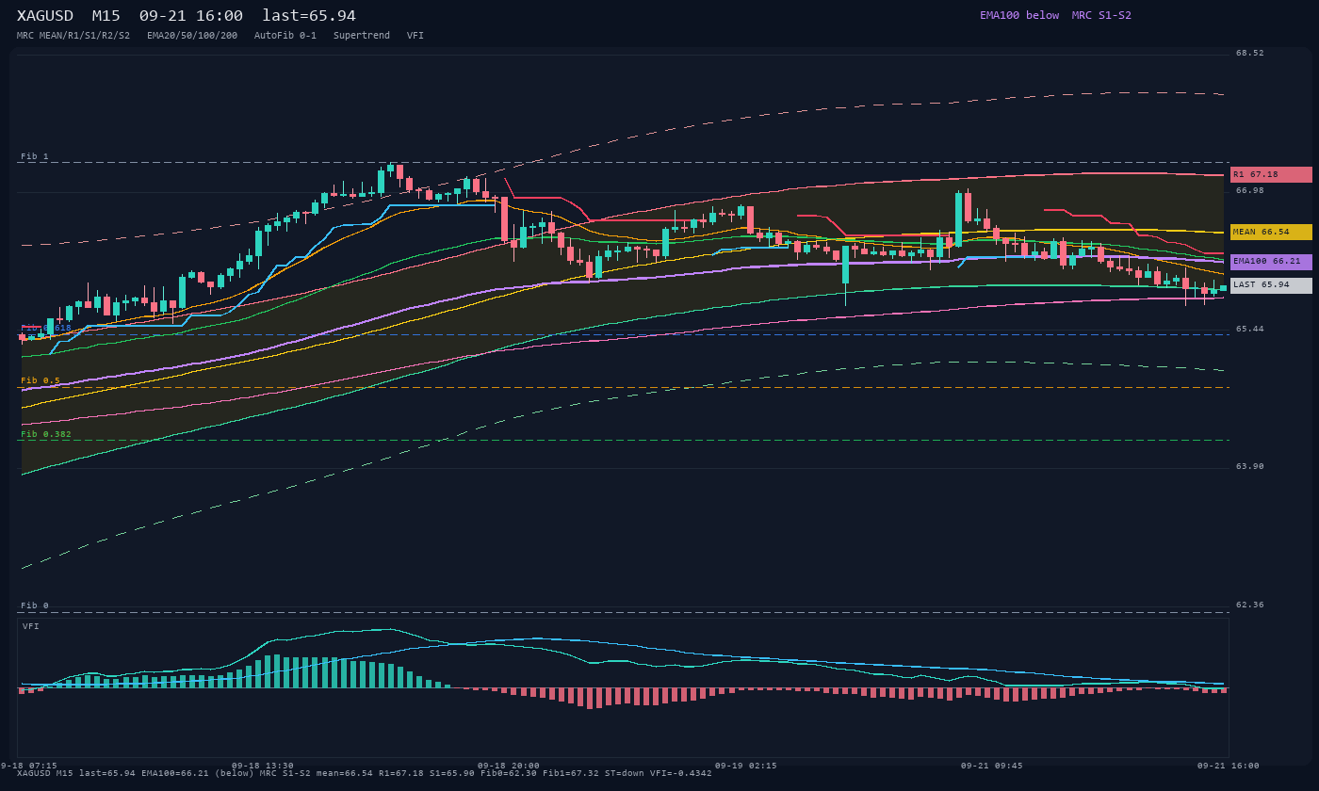Select the 'EMA20/50/100/200' indicator label
The image size is (1319, 791).
pos(192,36)
